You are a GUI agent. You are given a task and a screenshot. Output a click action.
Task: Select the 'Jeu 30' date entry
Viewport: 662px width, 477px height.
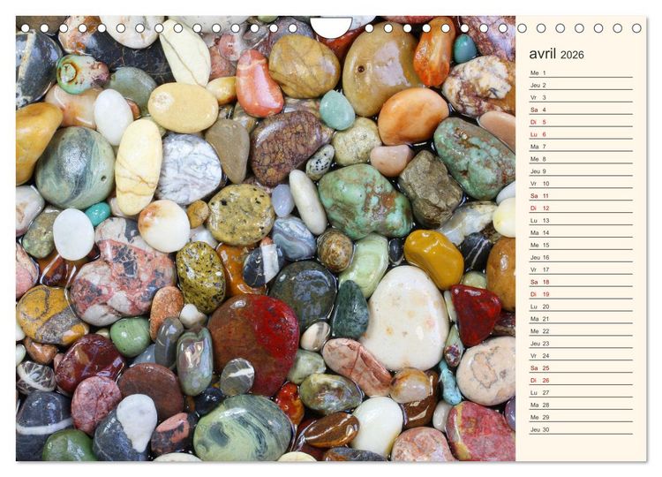point(581,429)
